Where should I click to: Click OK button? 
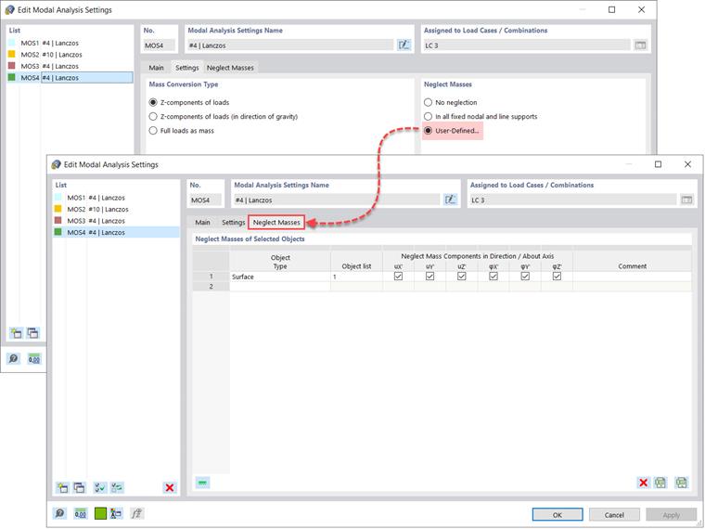click(558, 515)
